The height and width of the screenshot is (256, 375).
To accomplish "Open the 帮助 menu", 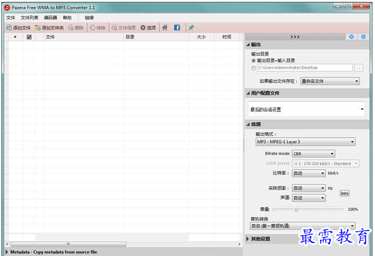I will click(x=67, y=18).
